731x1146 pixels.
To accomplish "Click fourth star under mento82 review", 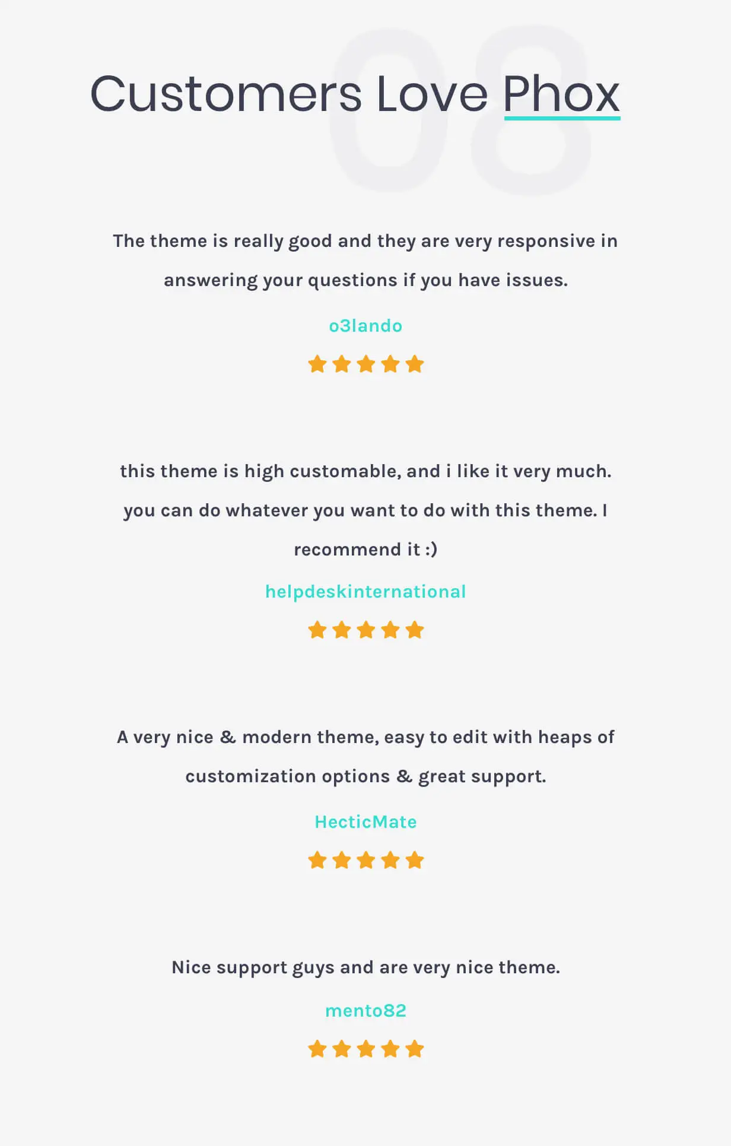I will point(390,1049).
